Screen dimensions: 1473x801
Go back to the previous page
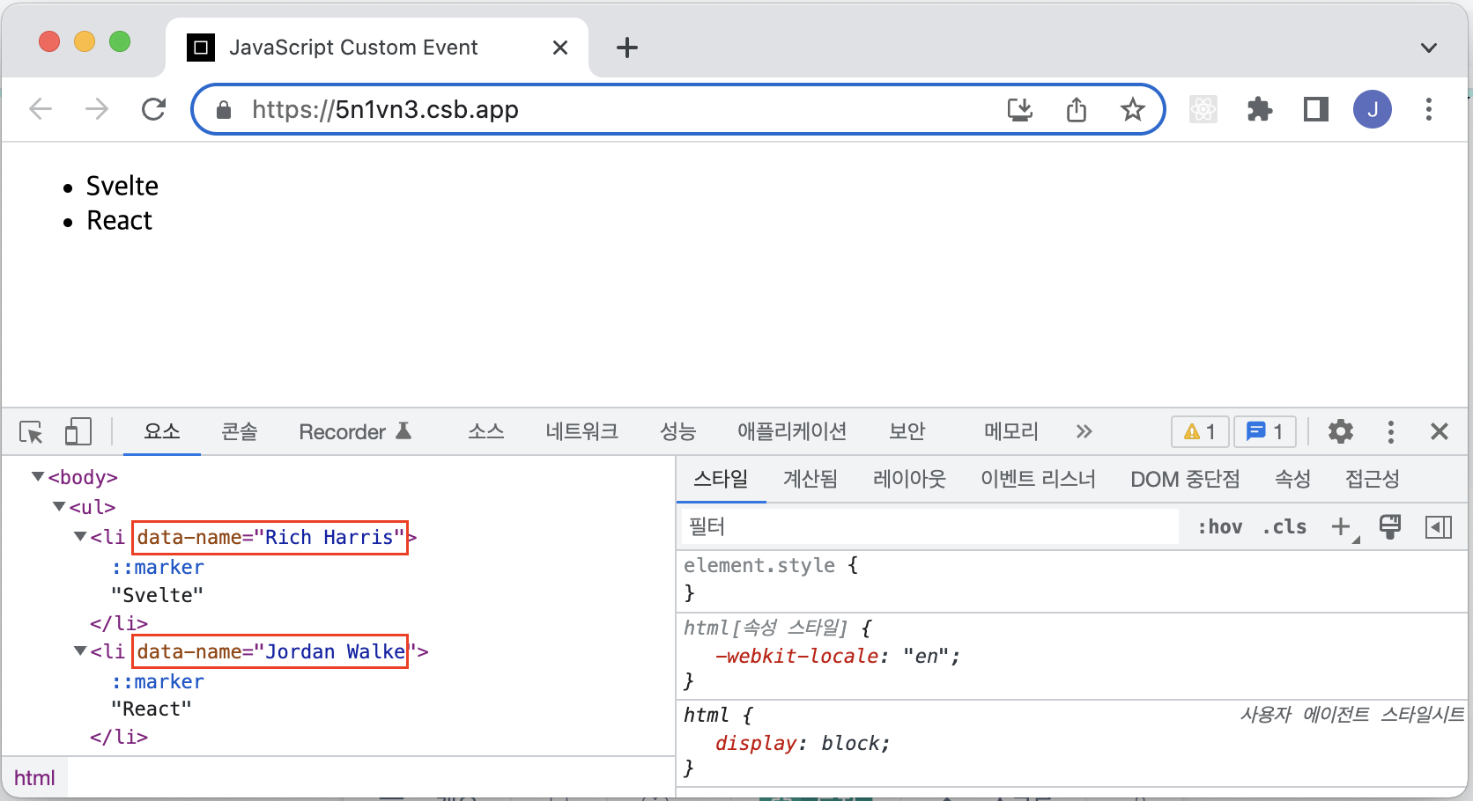click(41, 109)
